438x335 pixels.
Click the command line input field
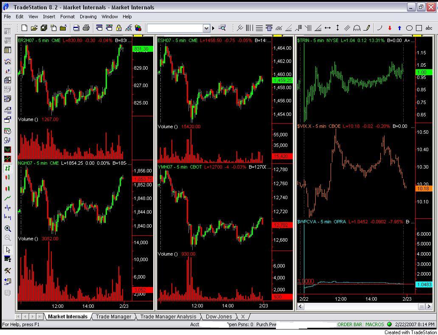175,28
